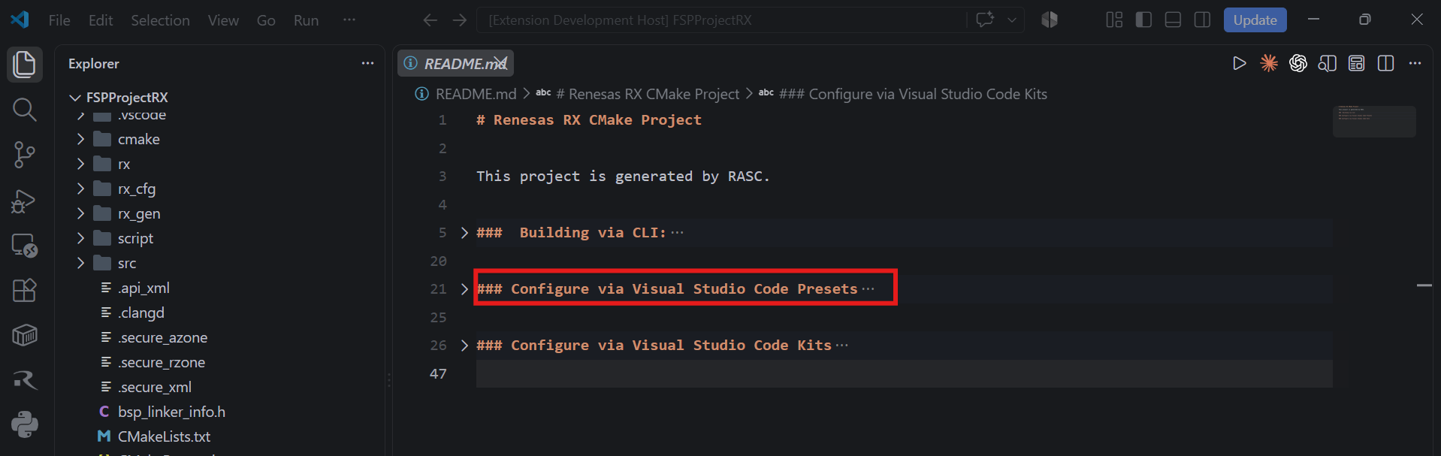This screenshot has height=456, width=1441.
Task: Open the File menu
Action: (x=59, y=20)
